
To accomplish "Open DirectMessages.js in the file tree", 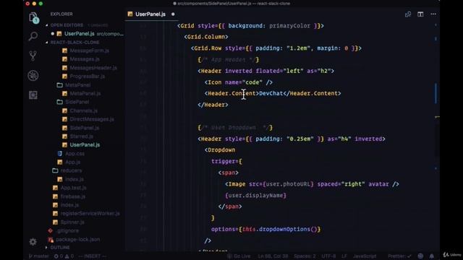I will [92, 119].
